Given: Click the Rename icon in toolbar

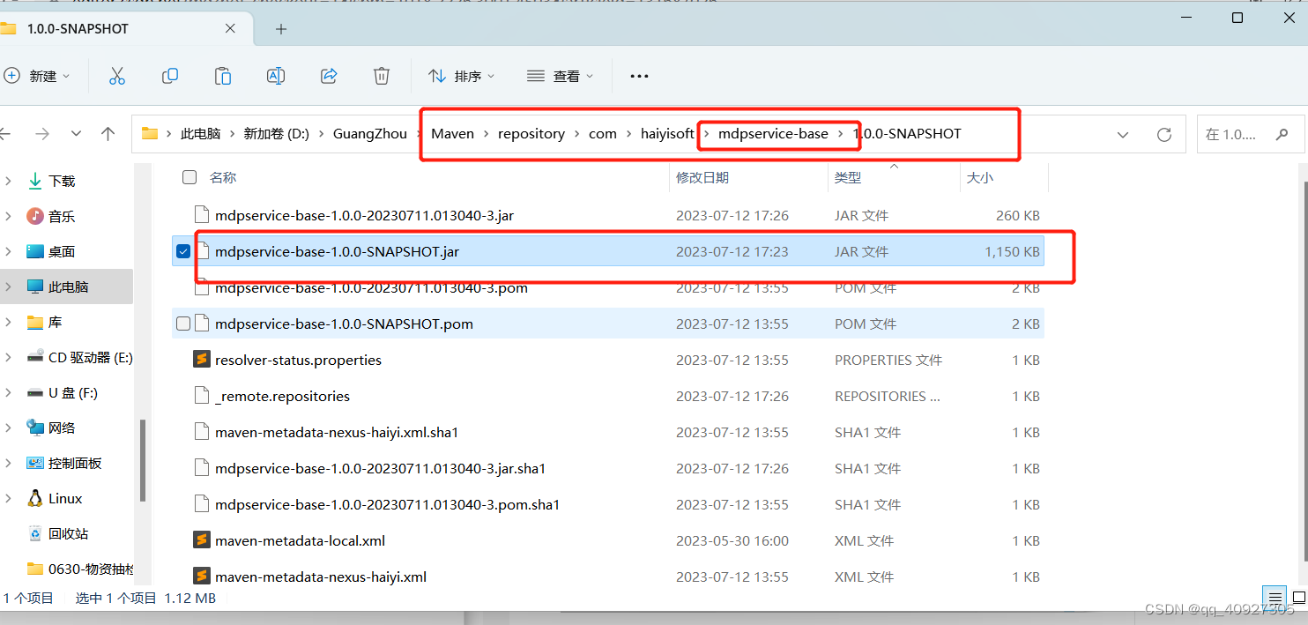Looking at the screenshot, I should point(276,76).
